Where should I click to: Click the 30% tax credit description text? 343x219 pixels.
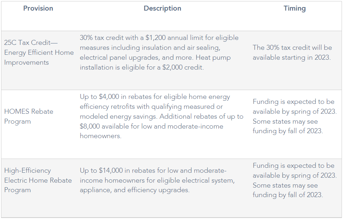pyautogui.click(x=159, y=52)
